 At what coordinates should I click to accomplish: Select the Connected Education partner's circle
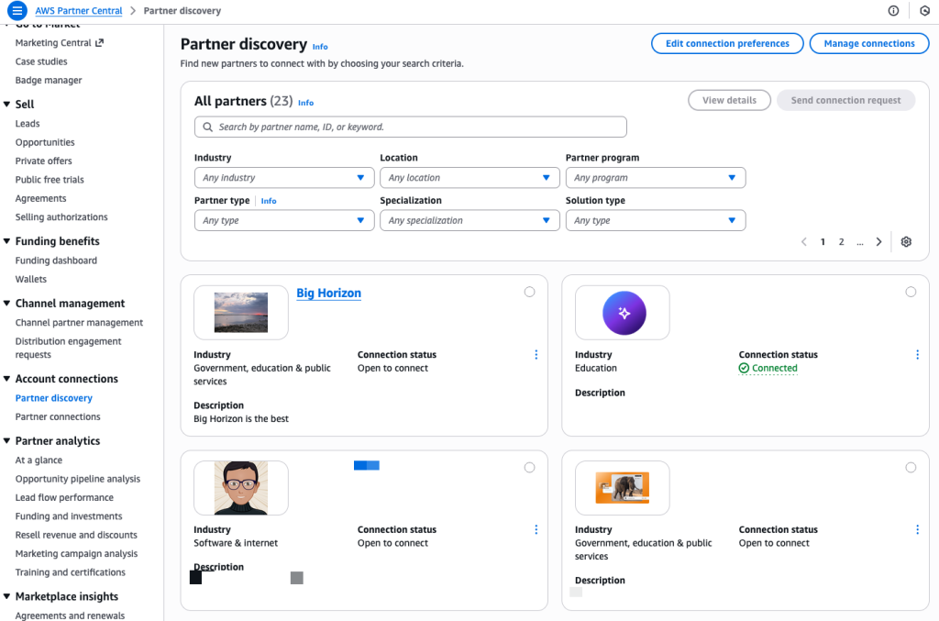[x=911, y=292]
